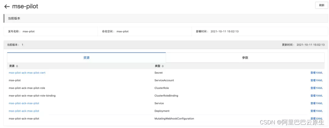The width and height of the screenshot is (329, 128).
Task: View YAML for the Secret row
Action: tap(317, 73)
